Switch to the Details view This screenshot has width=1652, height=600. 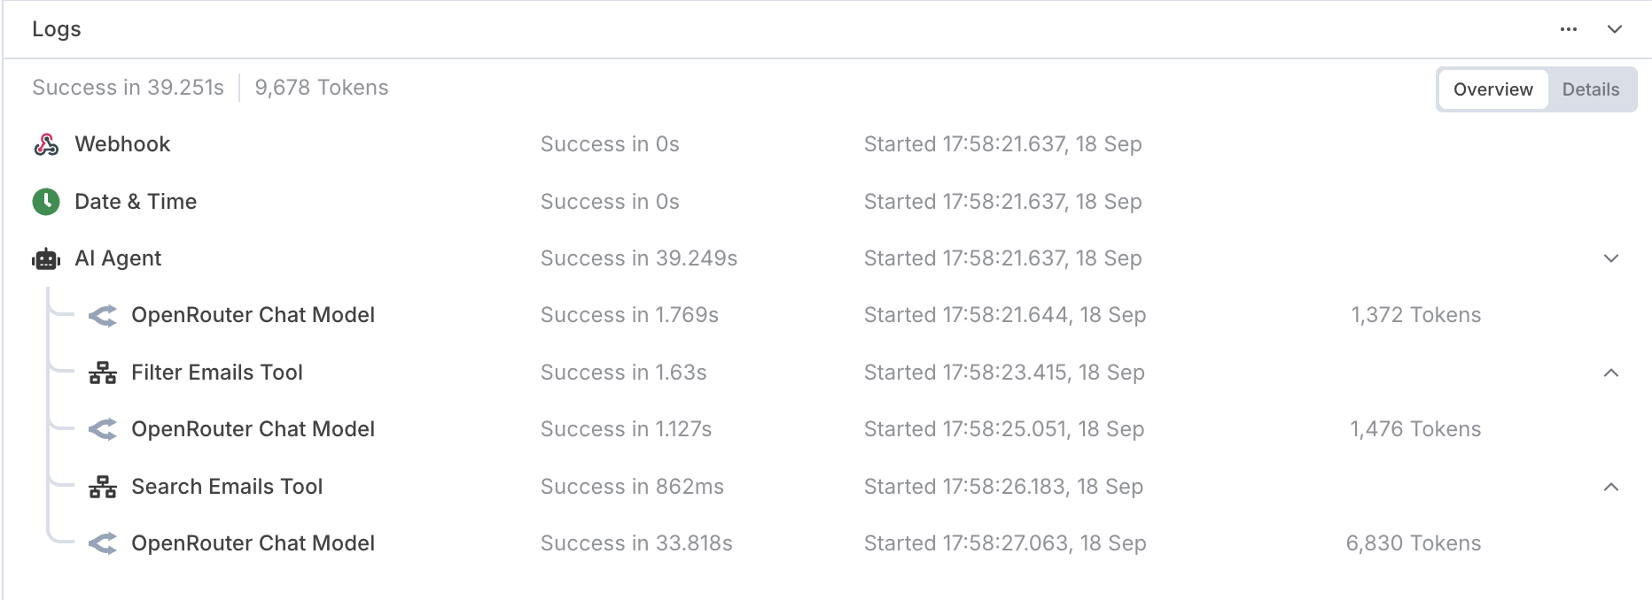pos(1591,89)
